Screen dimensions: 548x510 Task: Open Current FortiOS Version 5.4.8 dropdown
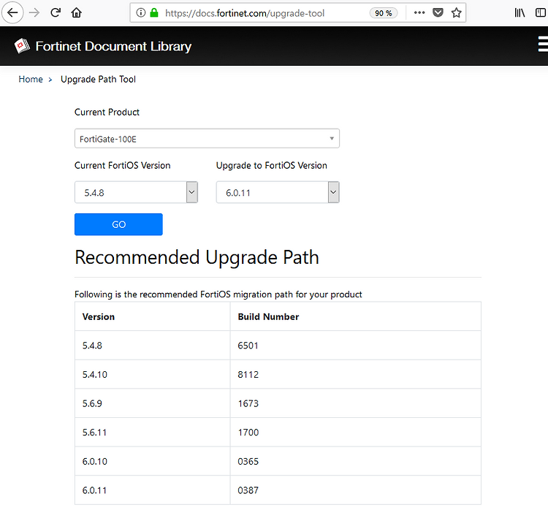[x=136, y=192]
